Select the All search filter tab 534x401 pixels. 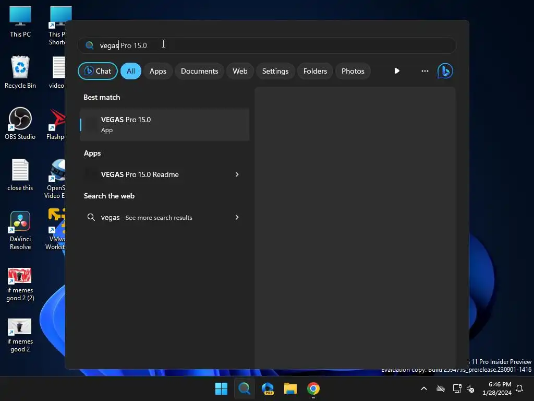click(x=131, y=71)
